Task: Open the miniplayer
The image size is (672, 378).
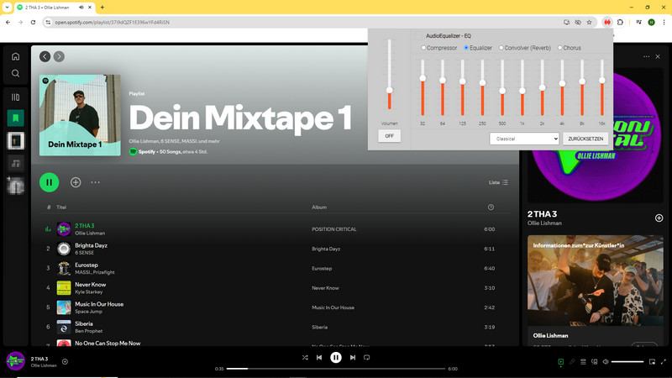Action: click(x=653, y=362)
